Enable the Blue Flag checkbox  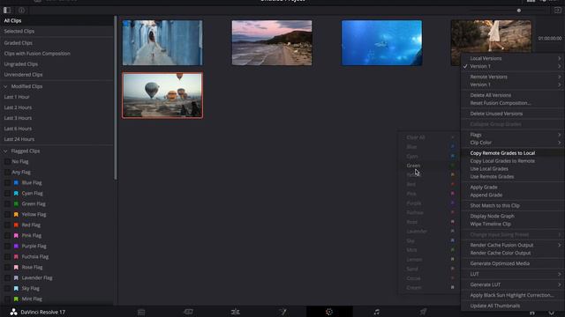[x=7, y=182]
